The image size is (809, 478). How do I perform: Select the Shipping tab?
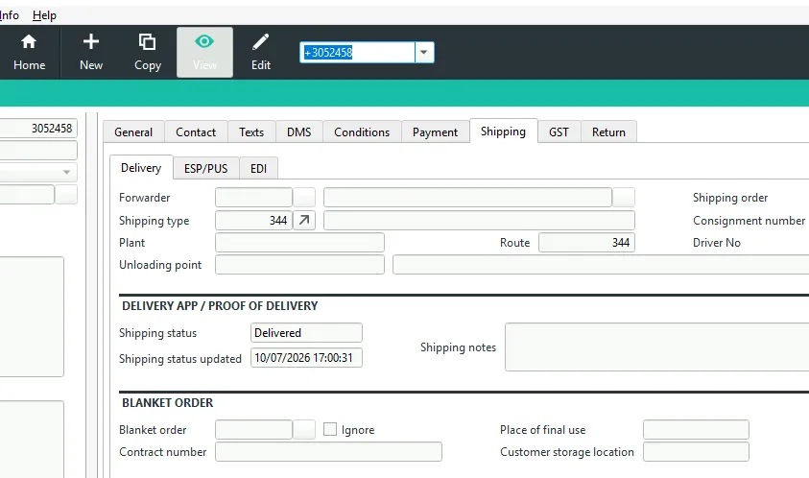point(503,131)
